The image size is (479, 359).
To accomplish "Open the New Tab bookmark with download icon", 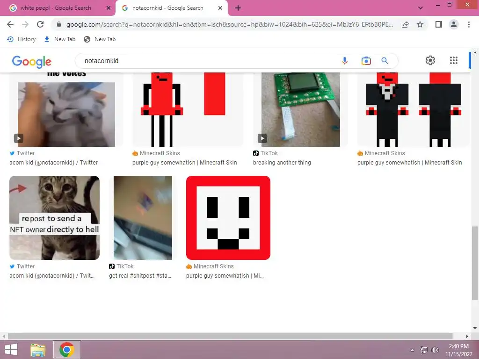I will [x=60, y=39].
